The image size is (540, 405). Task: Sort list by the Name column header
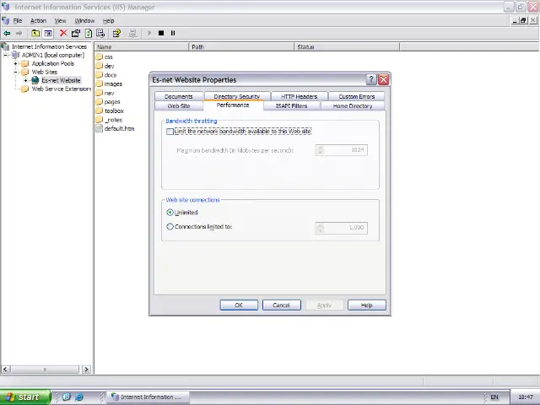point(142,46)
